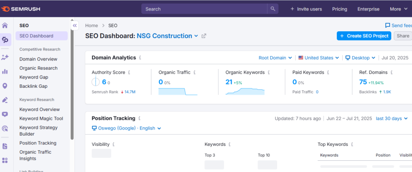Image resolution: width=412 pixels, height=172 pixels.
Task: Open Keyword Strategy Builder in sidebar
Action: [38, 131]
